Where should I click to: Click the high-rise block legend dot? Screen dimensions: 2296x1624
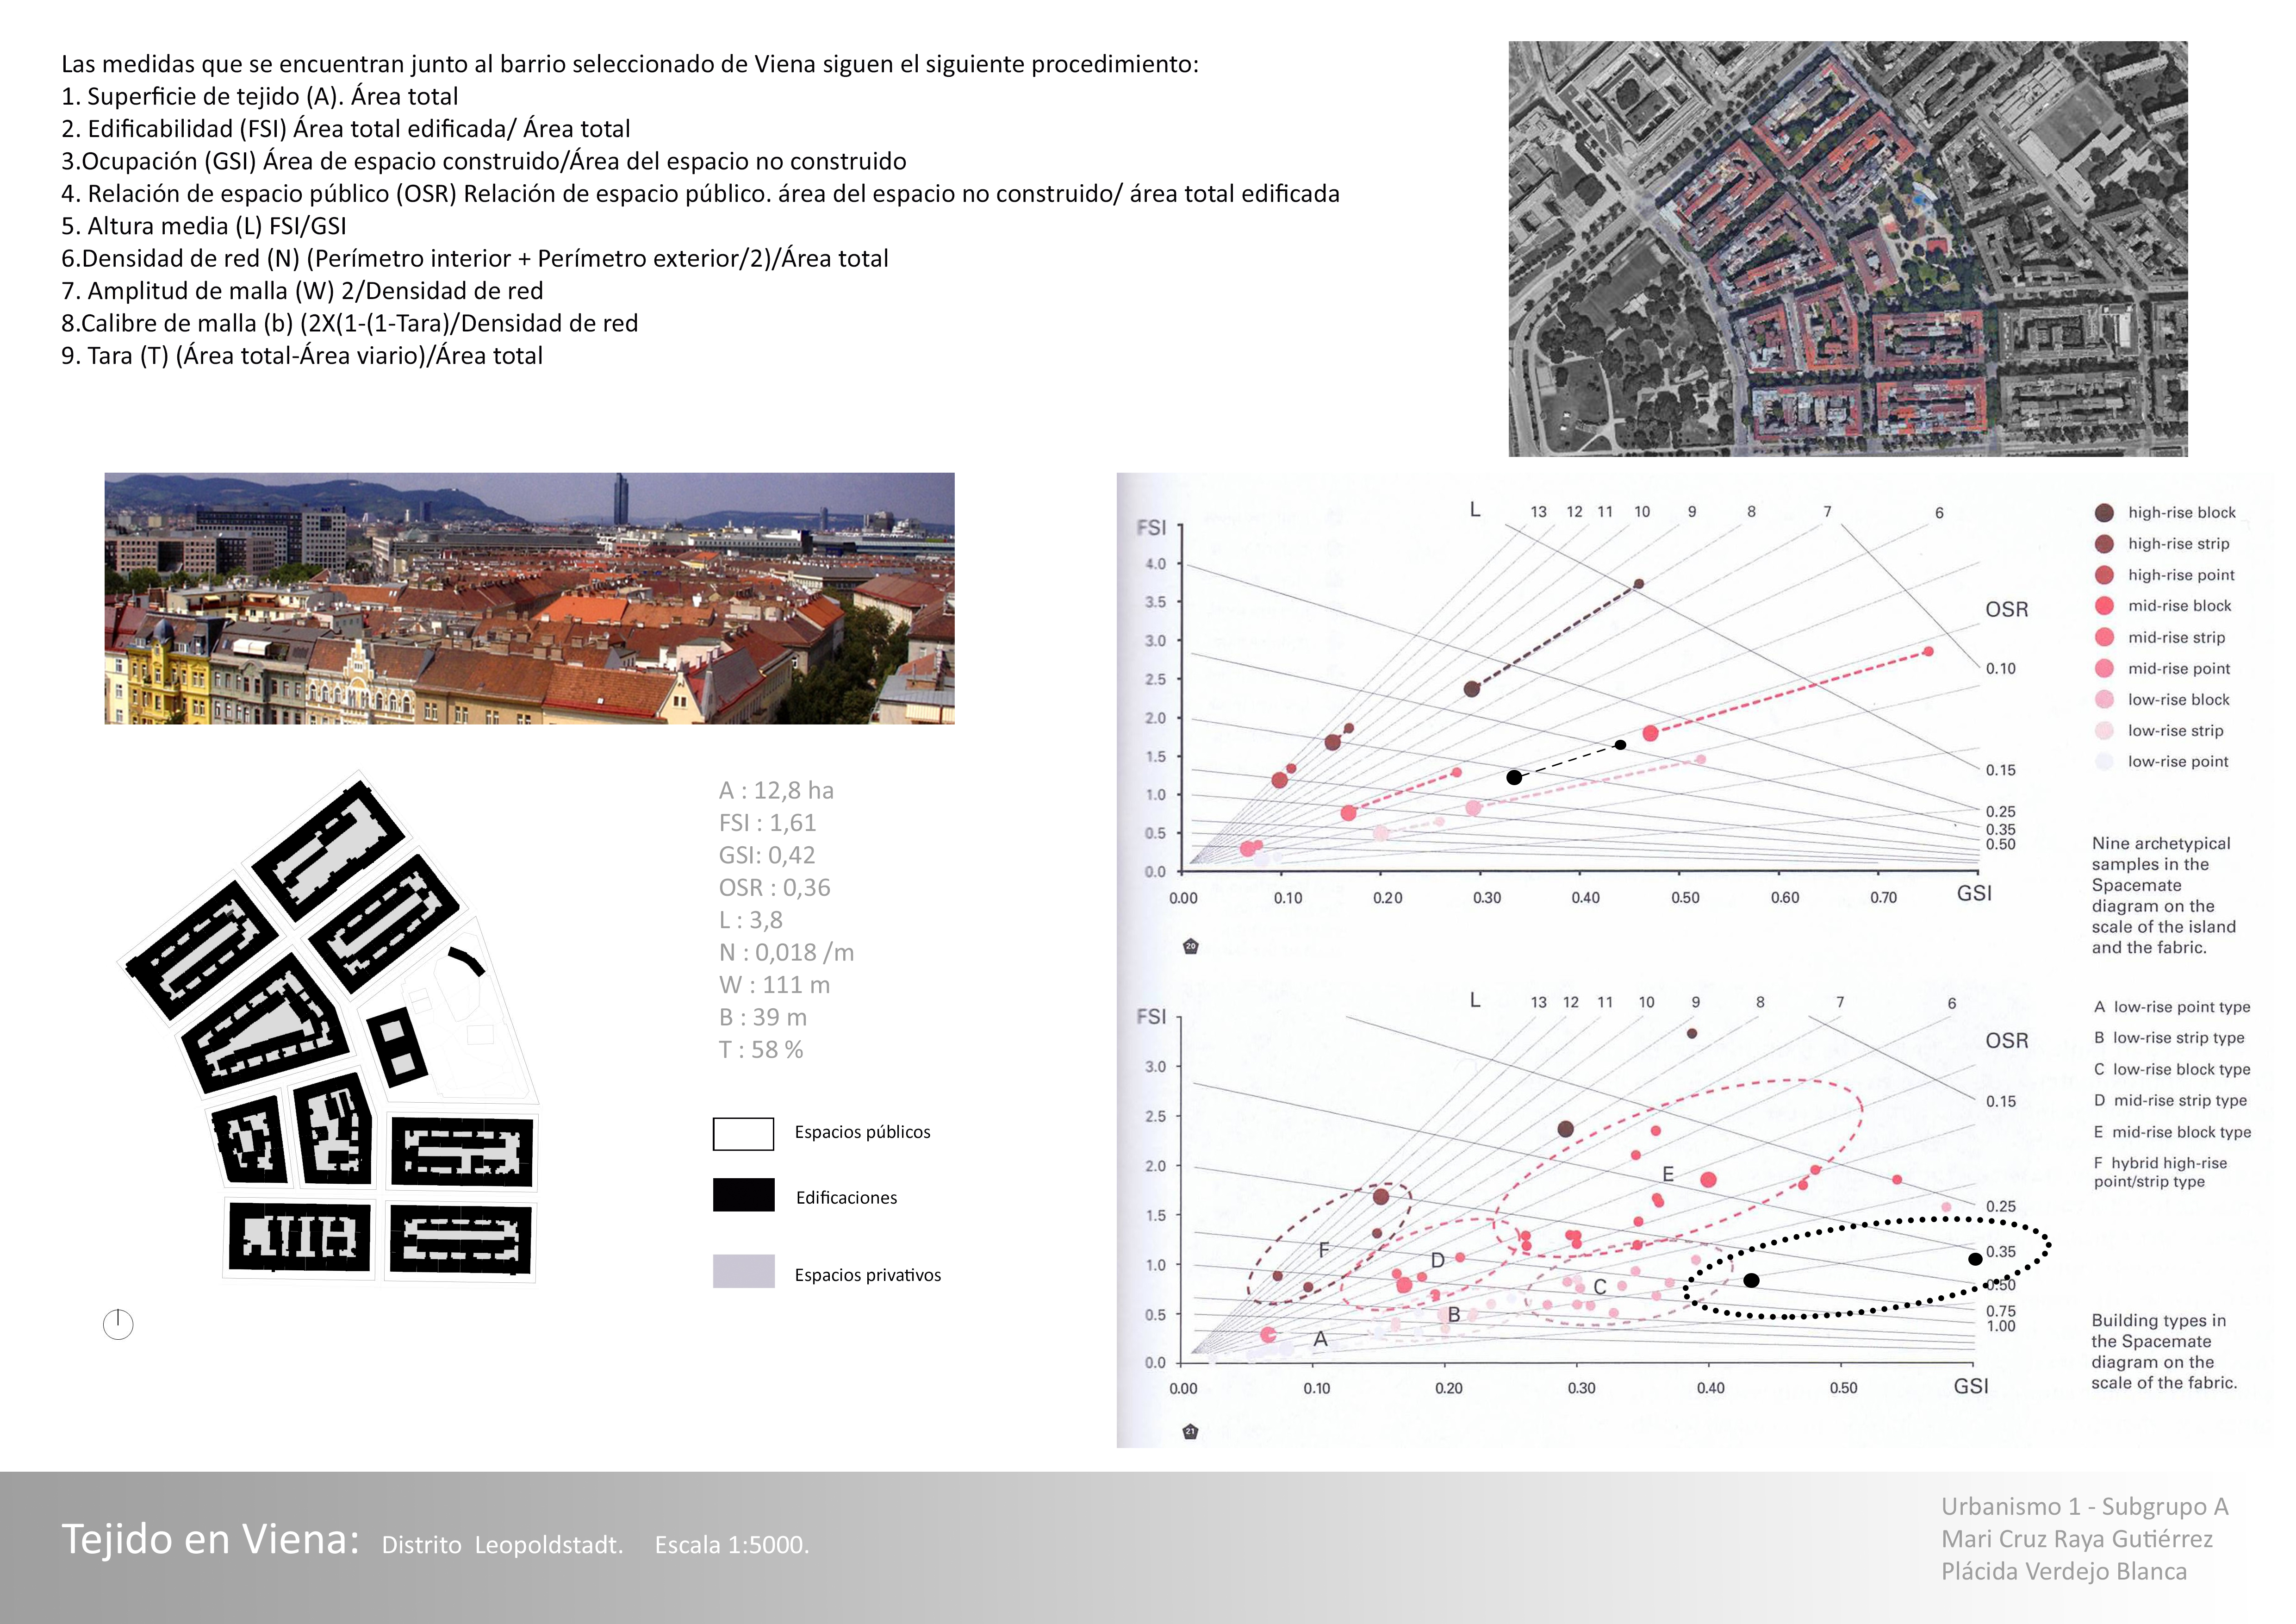tap(2104, 513)
